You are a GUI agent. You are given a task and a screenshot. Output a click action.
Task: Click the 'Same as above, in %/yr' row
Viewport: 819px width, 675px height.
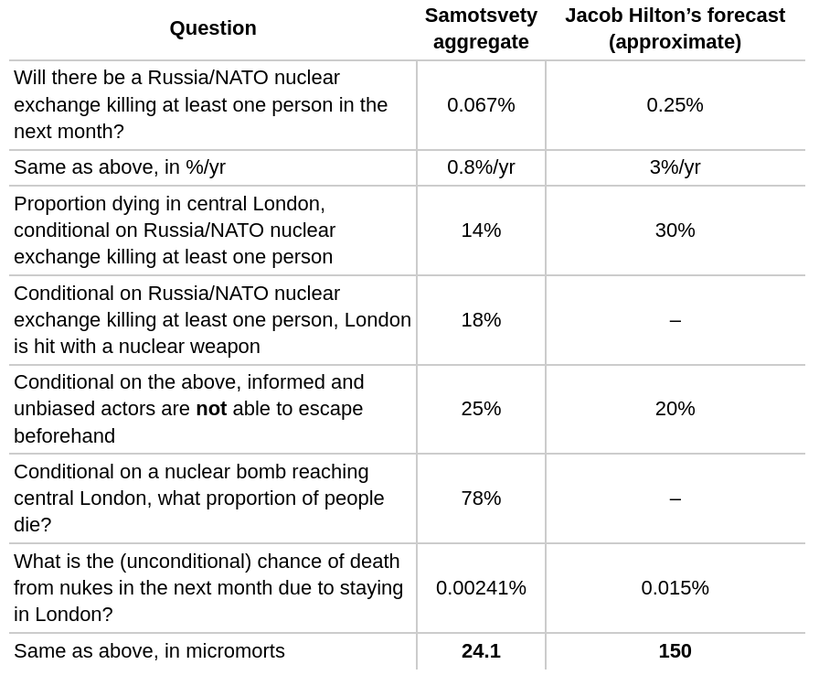click(407, 167)
